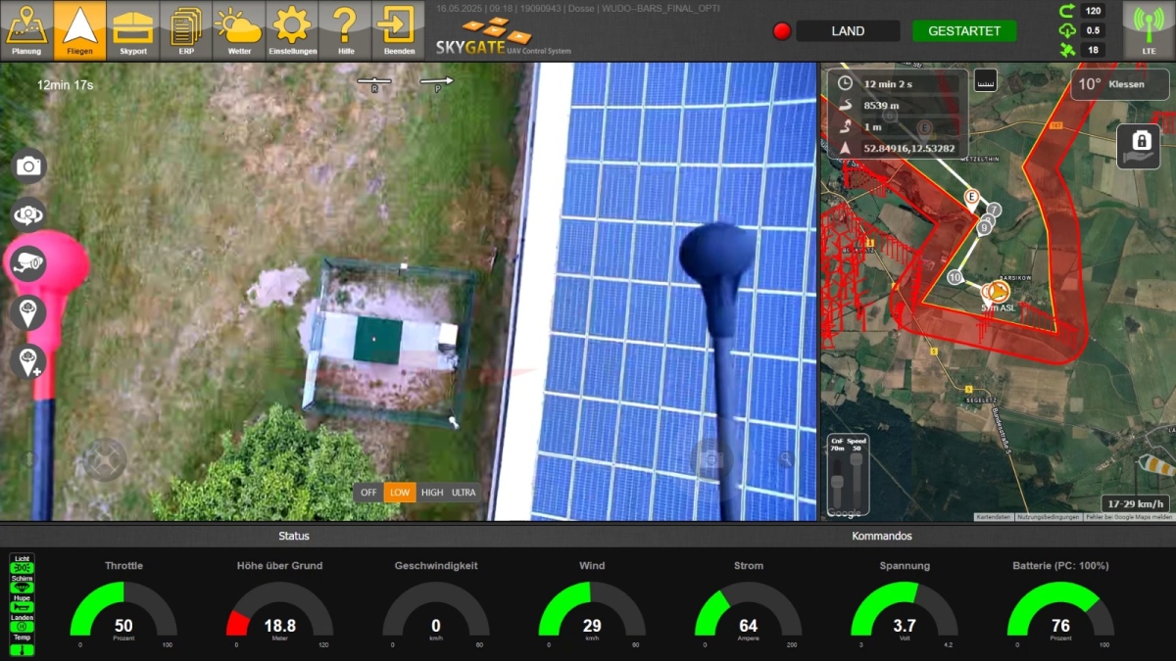Open Einstellungen settings
Image resolution: width=1176 pixels, height=661 pixels.
(292, 30)
